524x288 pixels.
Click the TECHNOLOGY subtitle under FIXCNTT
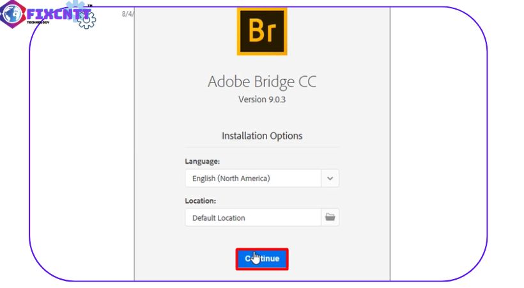38,23
